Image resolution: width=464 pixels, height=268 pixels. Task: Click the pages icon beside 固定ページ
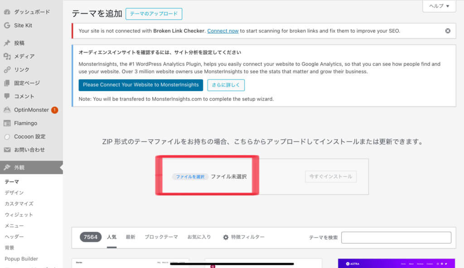coord(7,83)
